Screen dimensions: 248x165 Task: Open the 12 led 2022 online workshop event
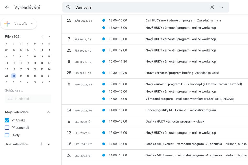[181, 133]
